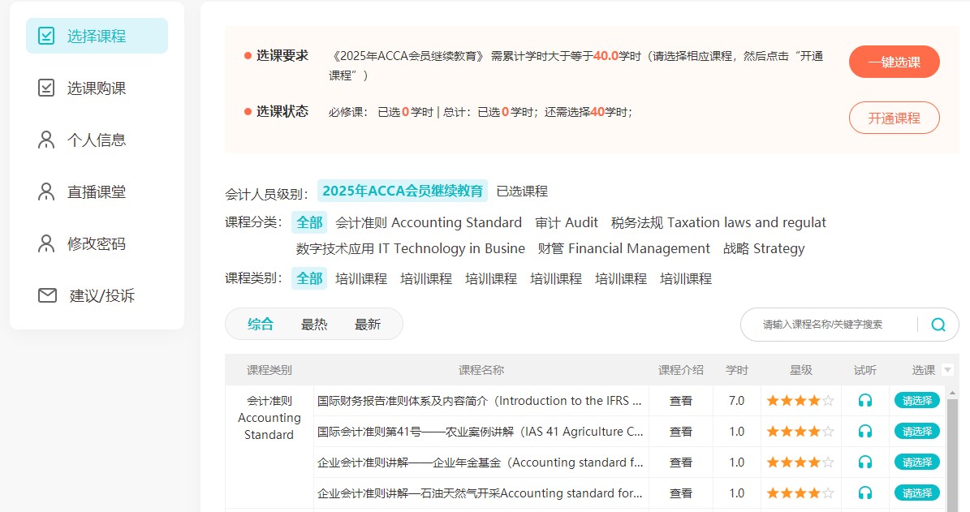Screen dimensions: 970x512
Task: Click the search magnifier icon
Action: click(938, 324)
